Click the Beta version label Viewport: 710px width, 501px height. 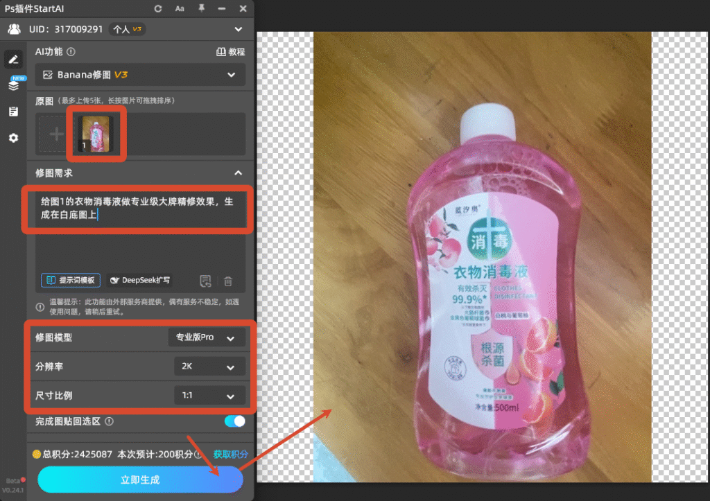coord(13,481)
